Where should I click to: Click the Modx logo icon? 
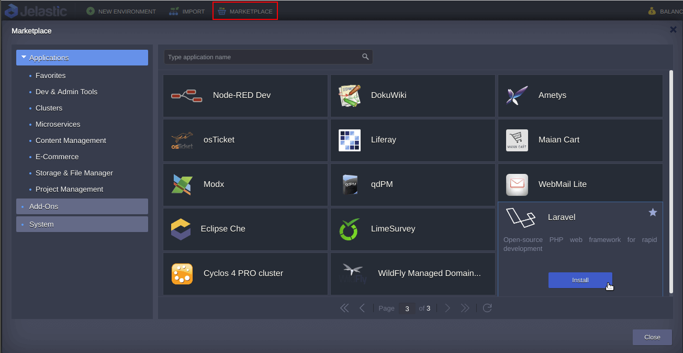pyautogui.click(x=182, y=184)
